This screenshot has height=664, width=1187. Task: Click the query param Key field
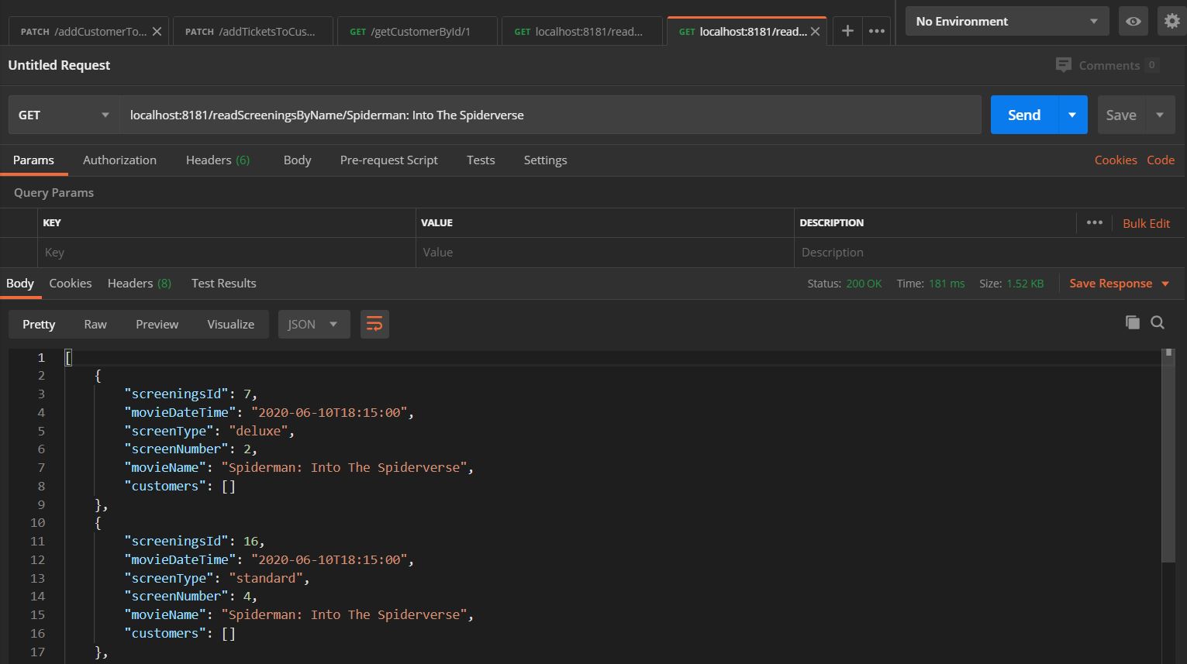(226, 252)
